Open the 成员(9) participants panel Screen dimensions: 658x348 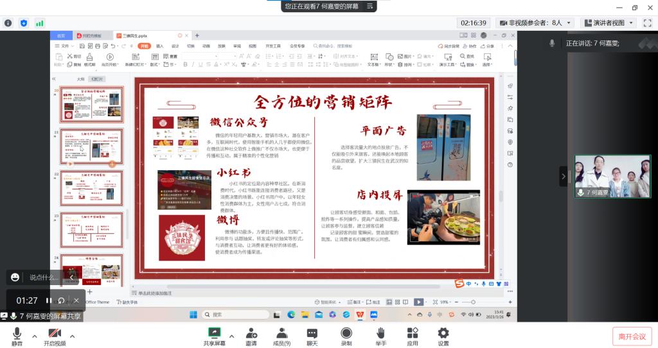pyautogui.click(x=281, y=333)
